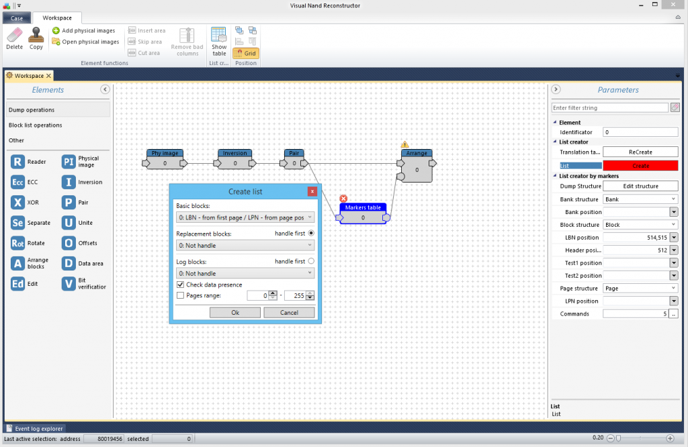Viewport: 688px width, 447px height.
Task: Select the Edit element icon
Action: point(17,284)
